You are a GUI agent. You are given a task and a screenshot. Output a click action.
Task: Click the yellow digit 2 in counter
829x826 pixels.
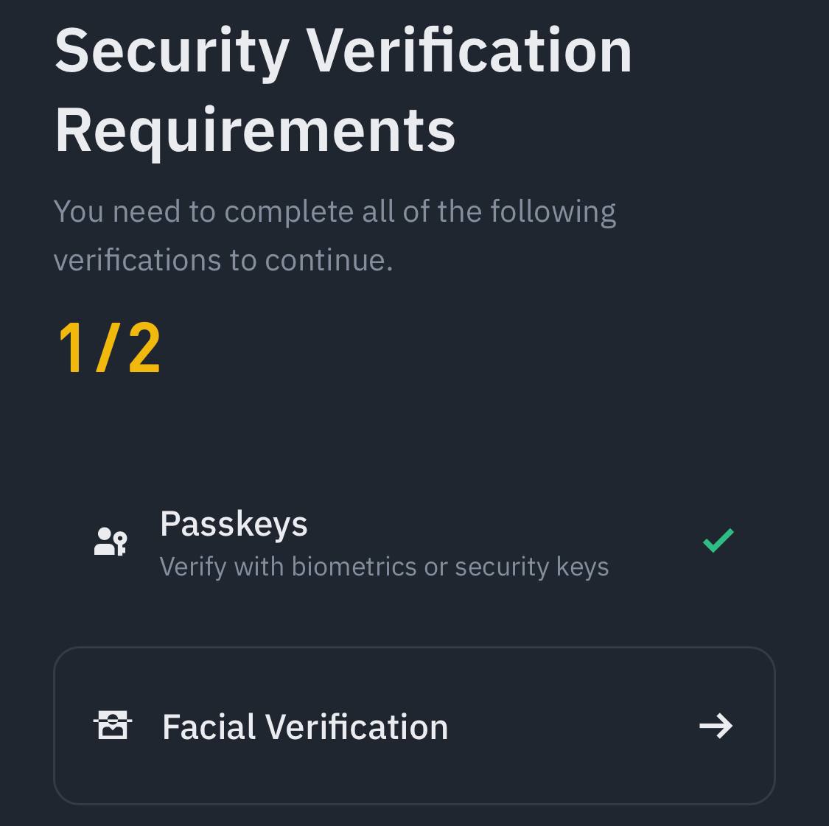click(144, 348)
